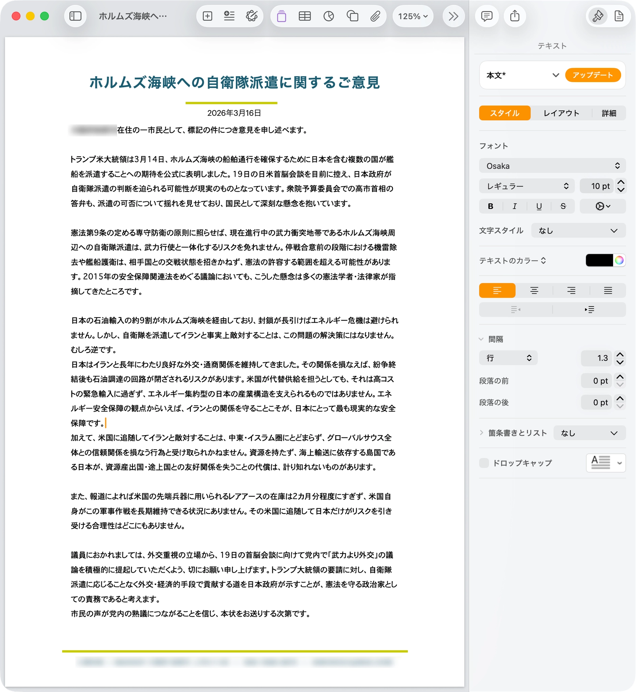
Task: Switch to the 詳細 tab
Action: coord(609,113)
